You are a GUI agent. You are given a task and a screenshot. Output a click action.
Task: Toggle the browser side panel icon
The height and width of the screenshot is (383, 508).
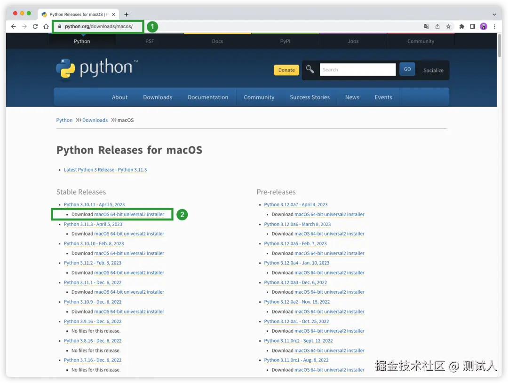point(473,26)
